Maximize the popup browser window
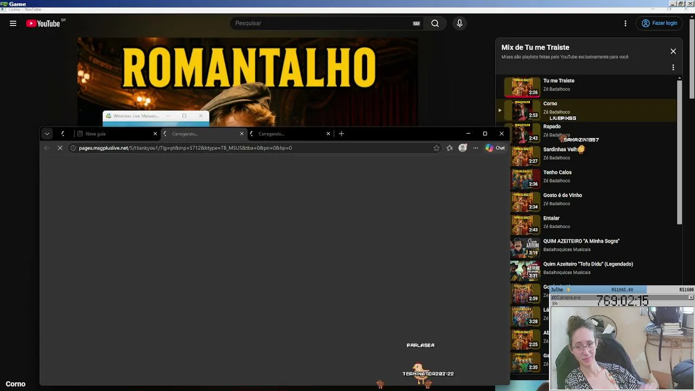Screen dimensions: 695x391 tap(485, 134)
